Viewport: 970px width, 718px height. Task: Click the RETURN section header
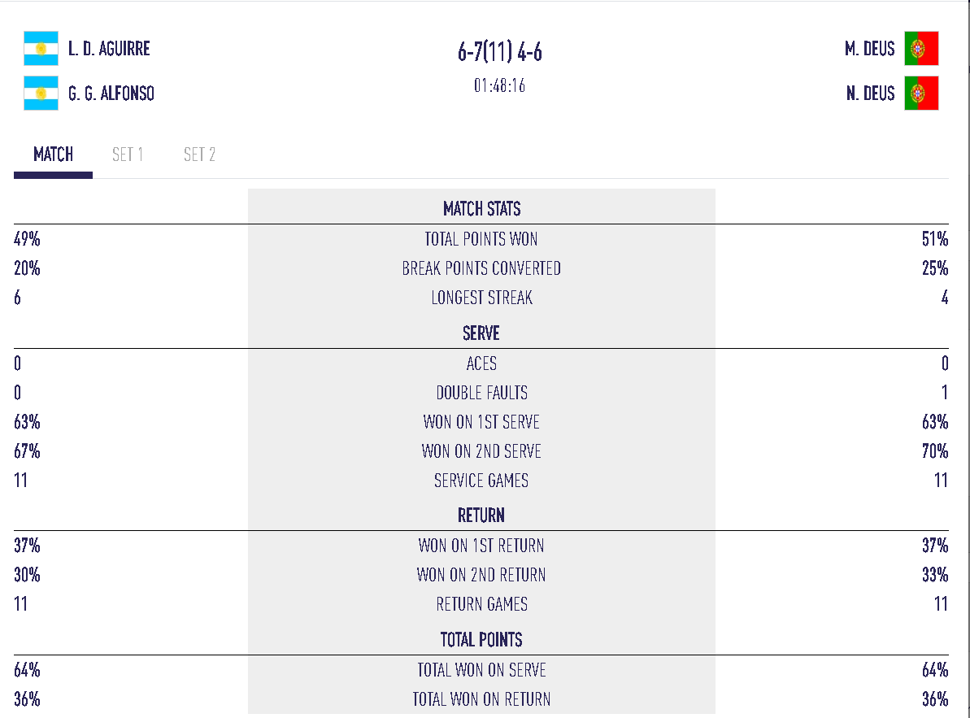click(x=481, y=516)
